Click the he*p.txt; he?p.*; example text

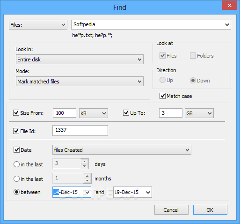(x=92, y=36)
